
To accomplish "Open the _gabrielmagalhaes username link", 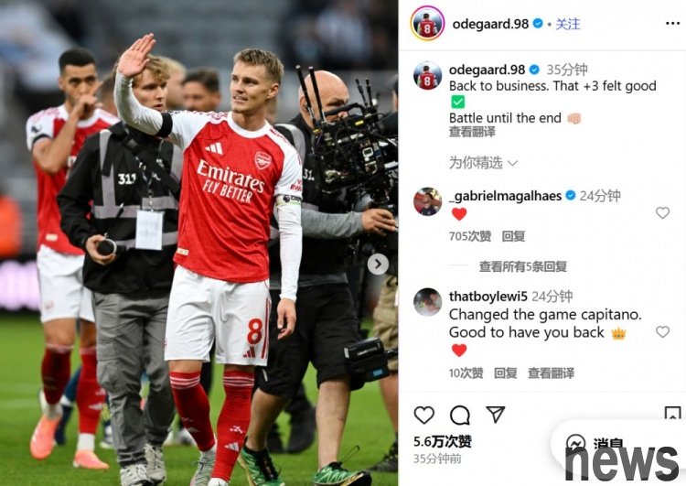I will (505, 196).
